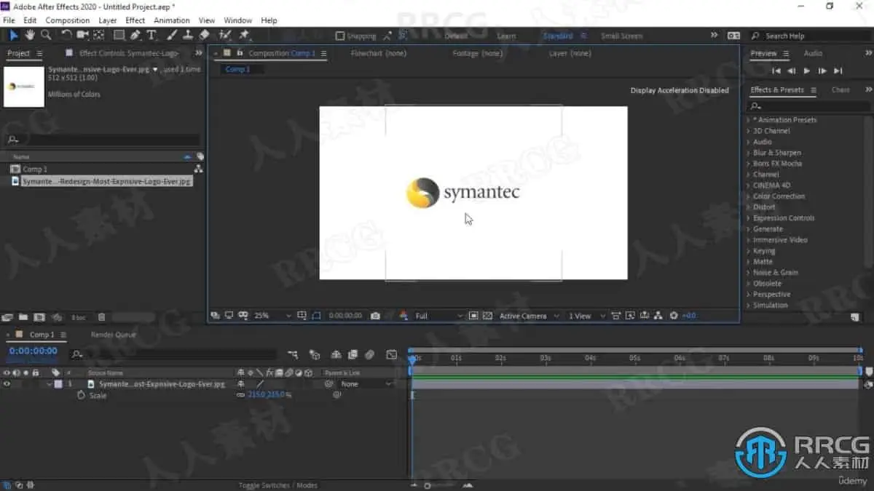Viewport: 874px width, 491px height.
Task: Click the current time indicator at 0s
Action: point(412,359)
